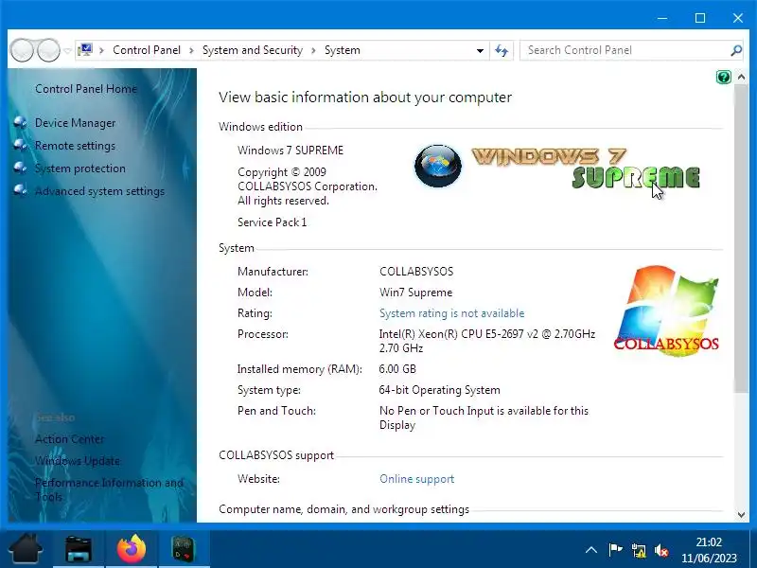This screenshot has height=568, width=757.
Task: Open Windows Update link
Action: (78, 461)
